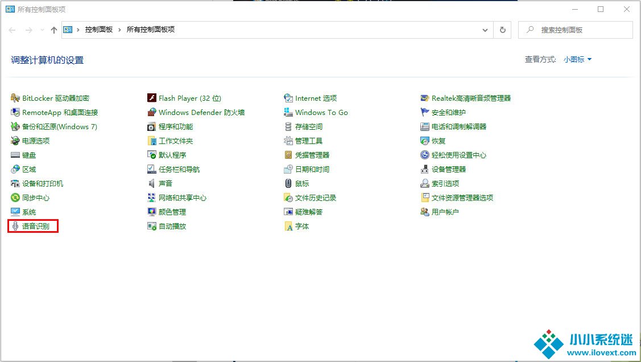Open the 设备和打印机 icon
641x362 pixels.
pyautogui.click(x=15, y=184)
